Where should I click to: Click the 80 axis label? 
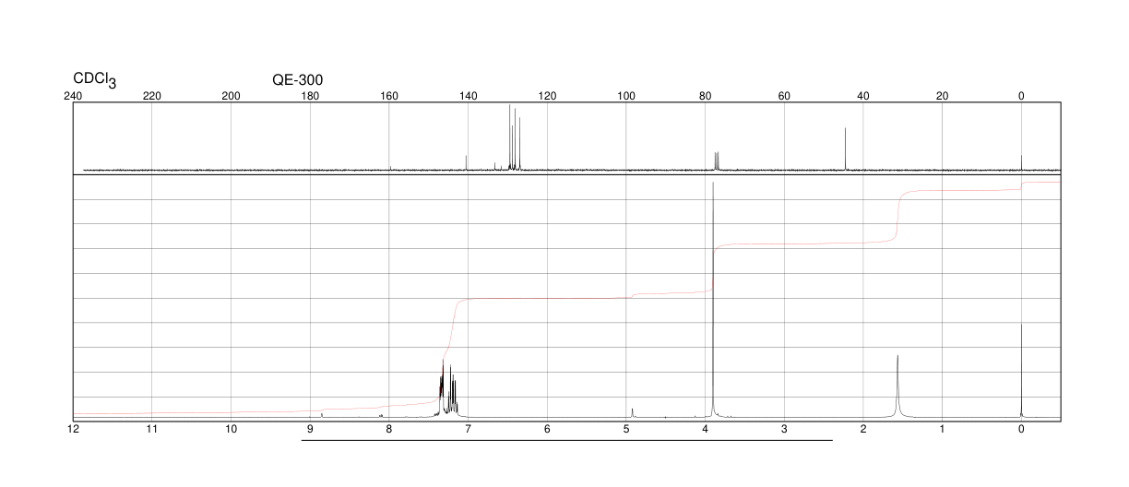click(705, 96)
